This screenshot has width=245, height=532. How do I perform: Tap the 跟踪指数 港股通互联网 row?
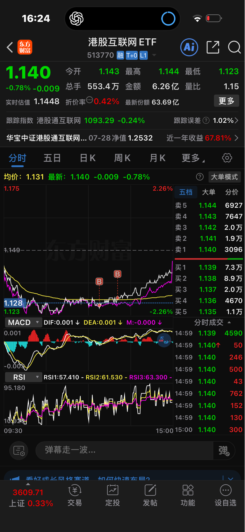pyautogui.click(x=76, y=120)
